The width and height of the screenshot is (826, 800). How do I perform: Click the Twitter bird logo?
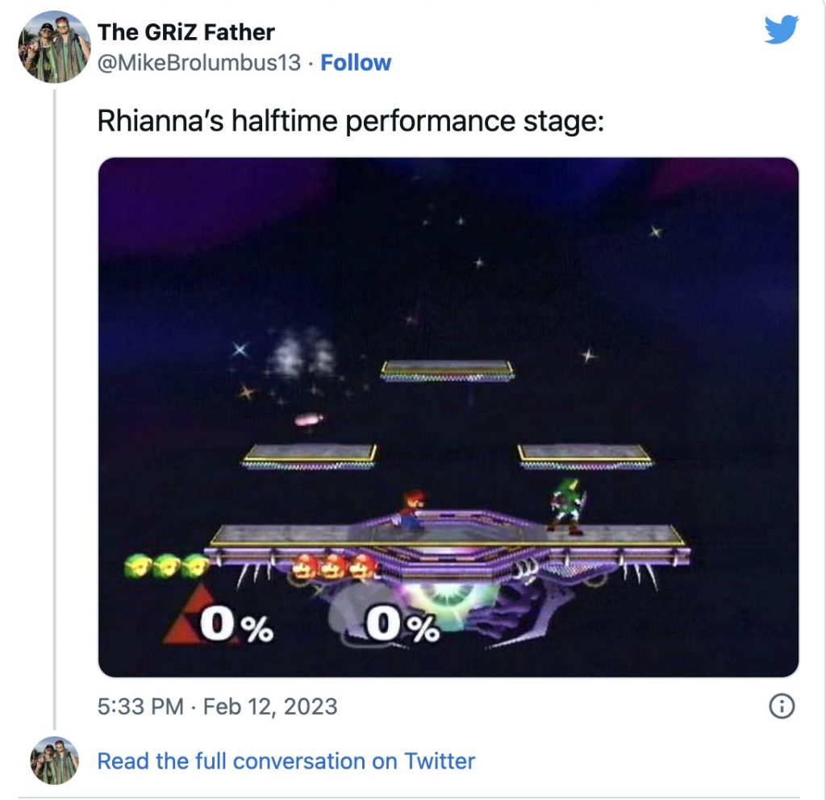pos(781,31)
